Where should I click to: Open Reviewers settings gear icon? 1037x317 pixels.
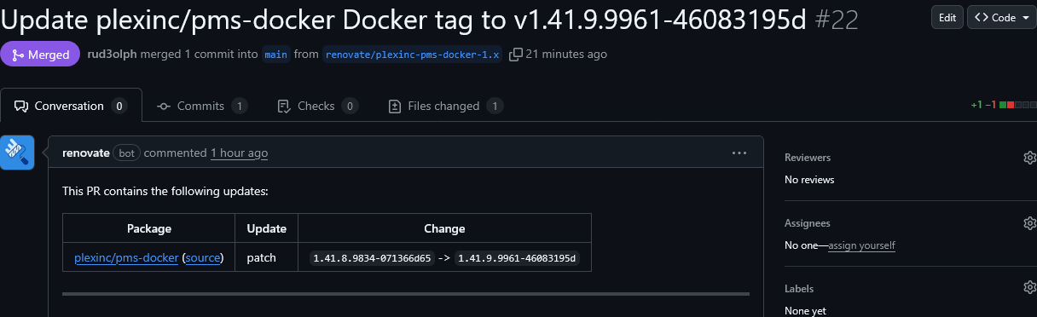(x=1029, y=158)
